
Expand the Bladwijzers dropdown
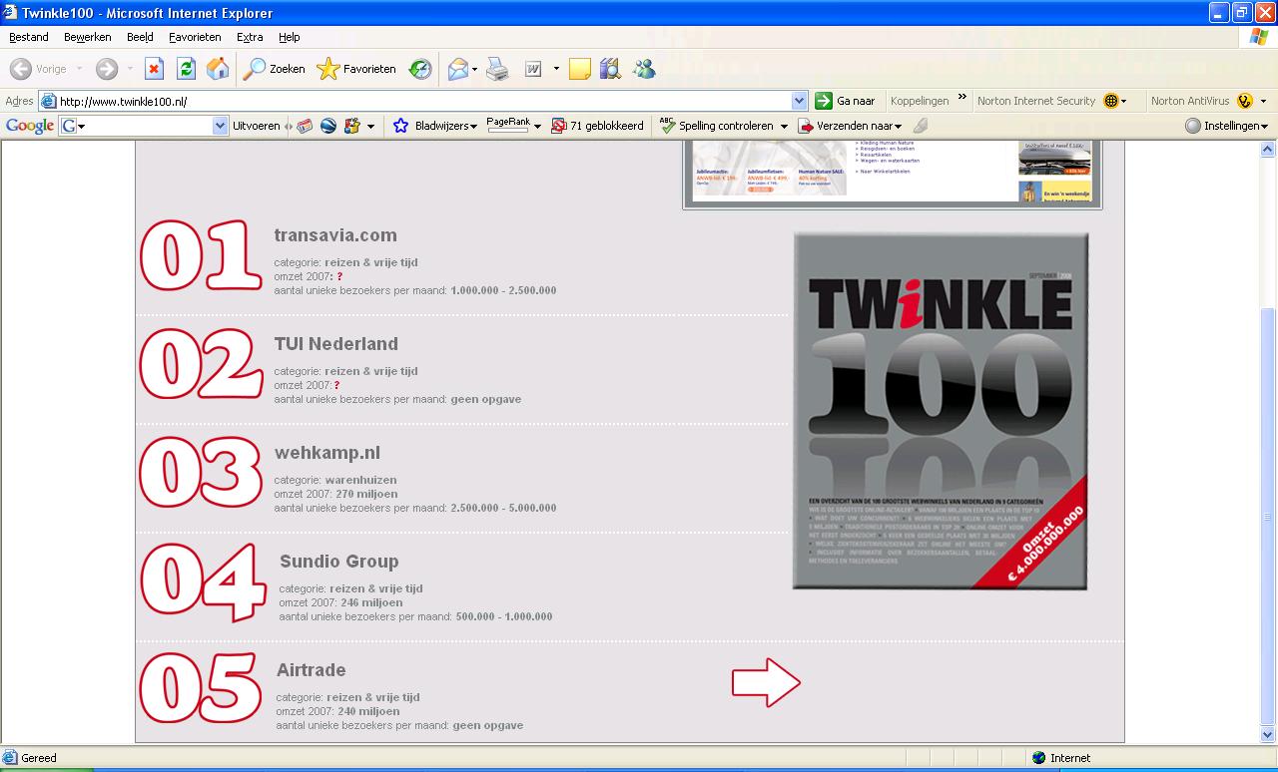(473, 127)
